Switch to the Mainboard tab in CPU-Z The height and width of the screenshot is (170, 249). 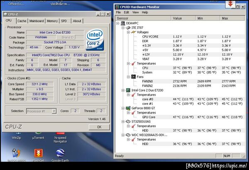tap(37, 21)
